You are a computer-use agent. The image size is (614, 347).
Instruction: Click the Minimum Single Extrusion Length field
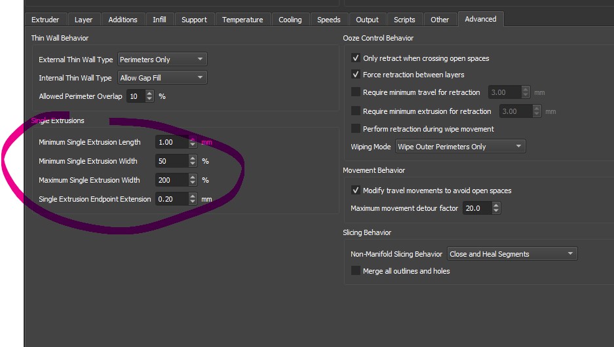tap(172, 142)
